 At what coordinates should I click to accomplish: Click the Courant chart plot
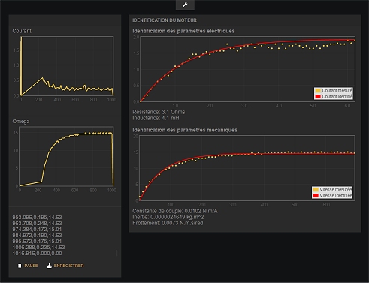(x=67, y=66)
